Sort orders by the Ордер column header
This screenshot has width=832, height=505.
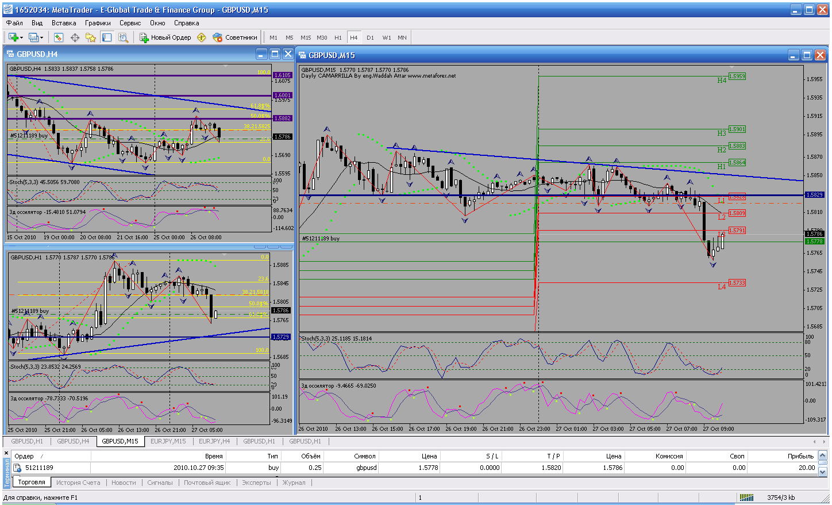51,456
